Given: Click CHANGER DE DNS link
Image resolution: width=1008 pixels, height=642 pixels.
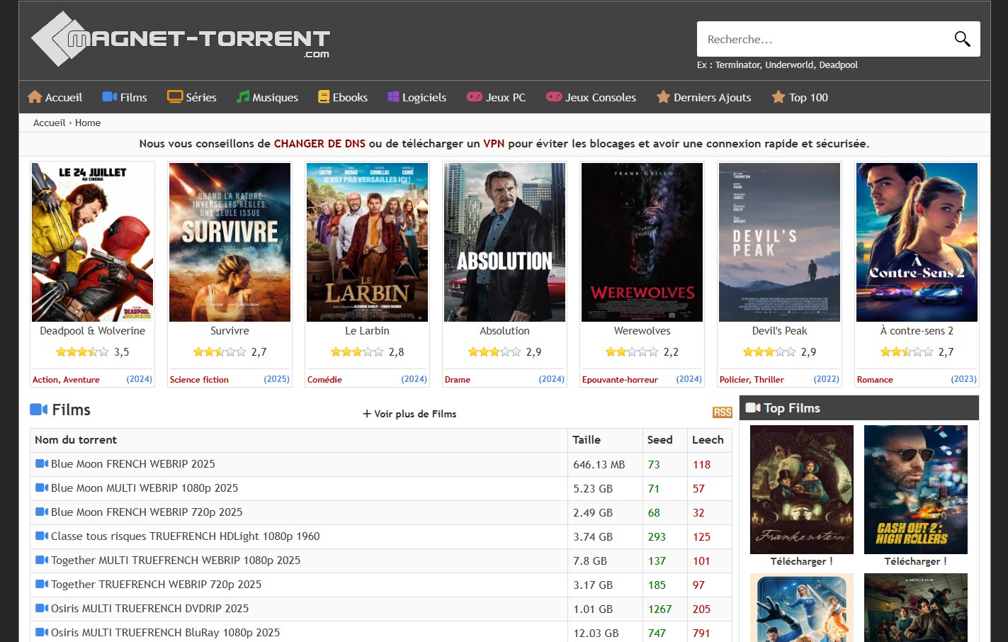Looking at the screenshot, I should tap(319, 144).
